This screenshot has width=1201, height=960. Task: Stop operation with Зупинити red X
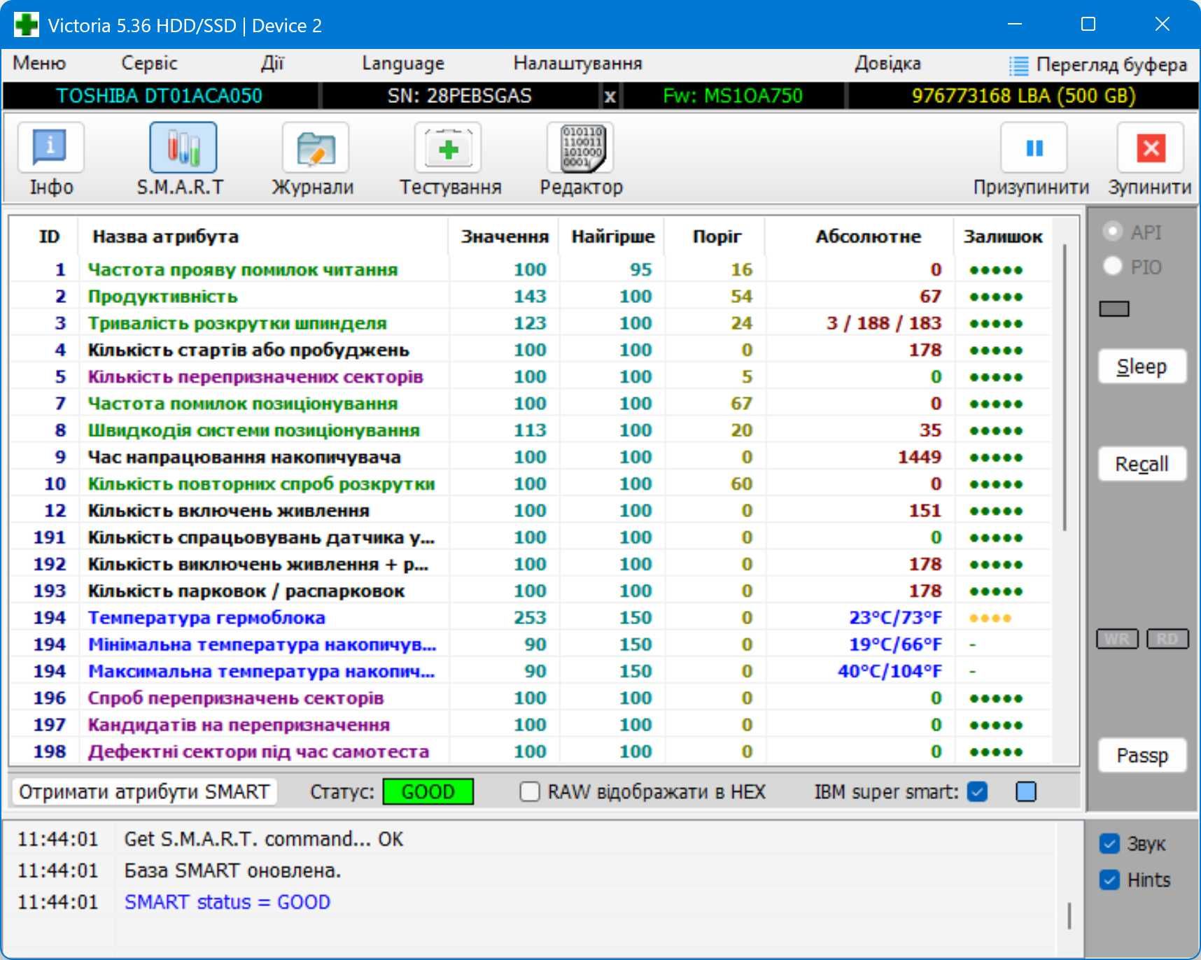1151,148
